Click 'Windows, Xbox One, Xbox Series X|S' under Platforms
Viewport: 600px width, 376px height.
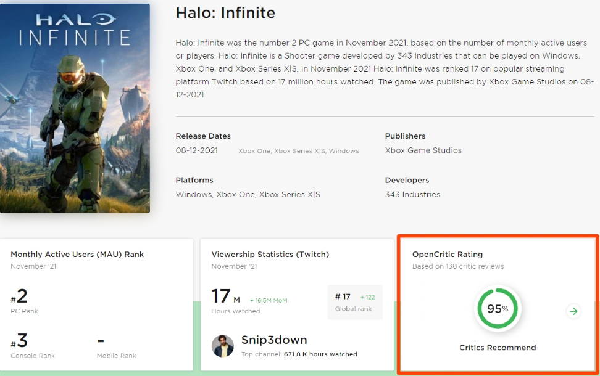point(248,195)
